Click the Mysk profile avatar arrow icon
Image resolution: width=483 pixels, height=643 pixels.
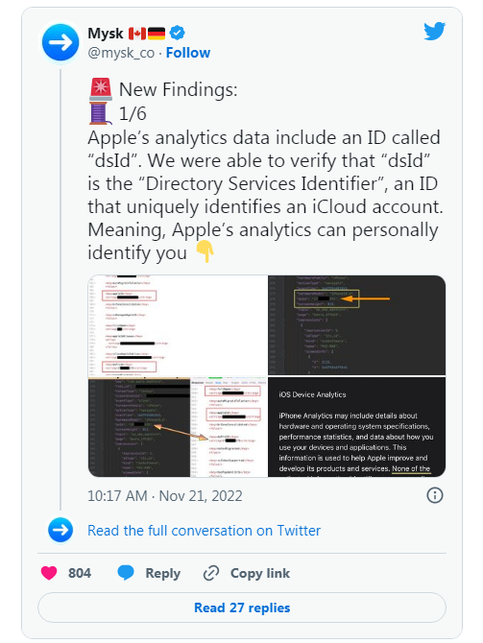click(x=60, y=42)
